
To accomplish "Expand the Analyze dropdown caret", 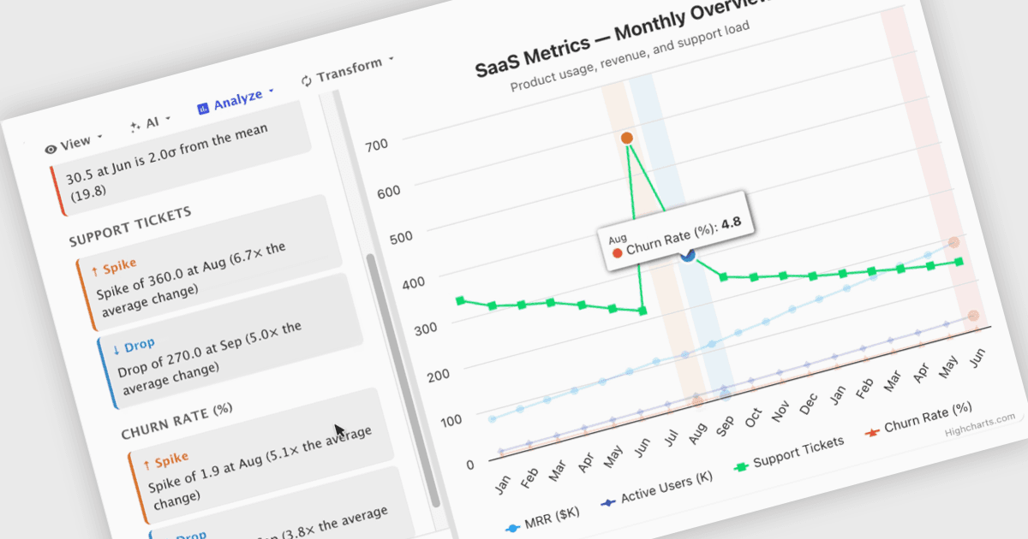I will tap(271, 90).
